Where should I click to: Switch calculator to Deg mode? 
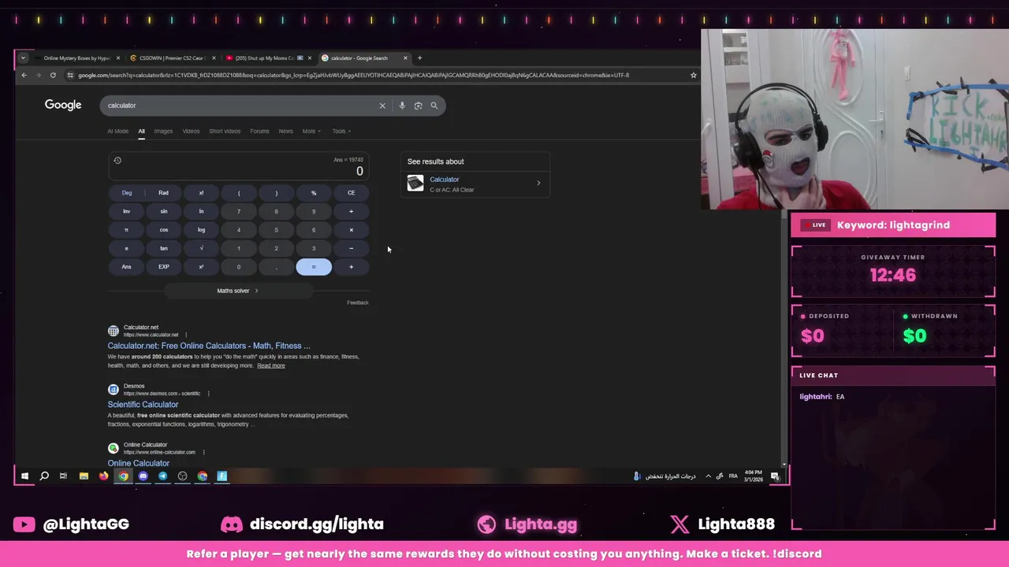pos(127,193)
